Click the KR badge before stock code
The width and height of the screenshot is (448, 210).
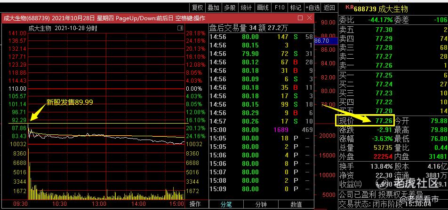(350, 7)
